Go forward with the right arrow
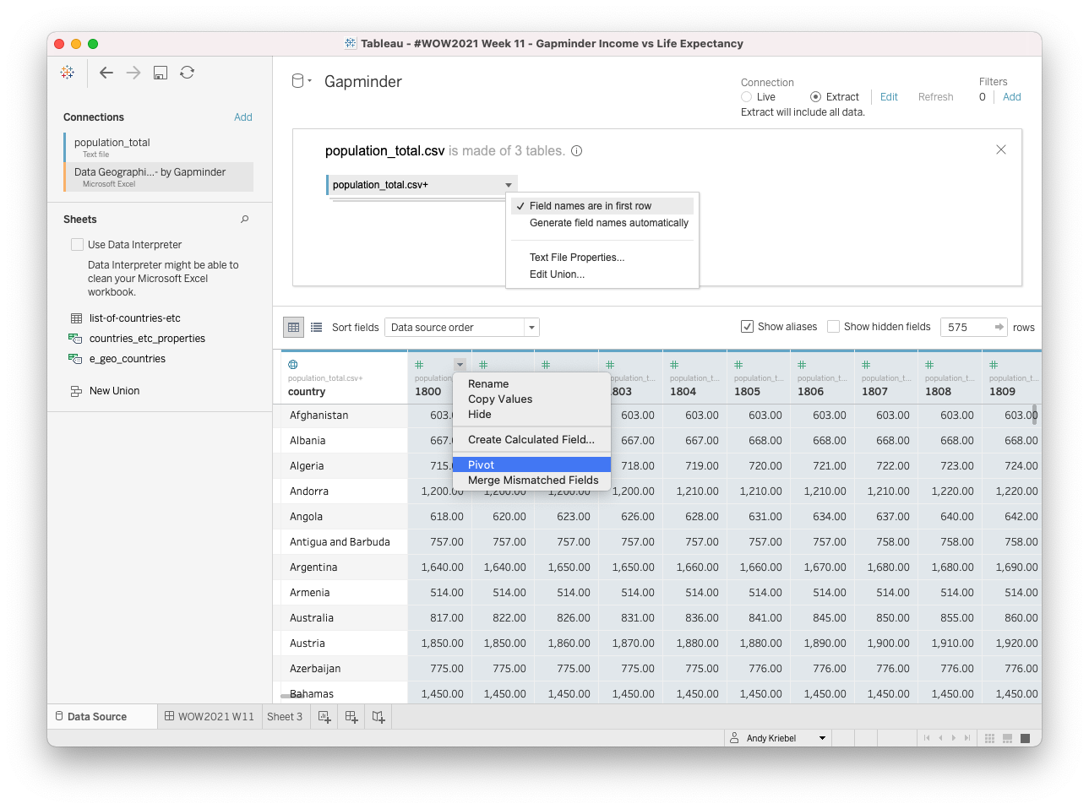Image resolution: width=1089 pixels, height=809 pixels. point(133,73)
